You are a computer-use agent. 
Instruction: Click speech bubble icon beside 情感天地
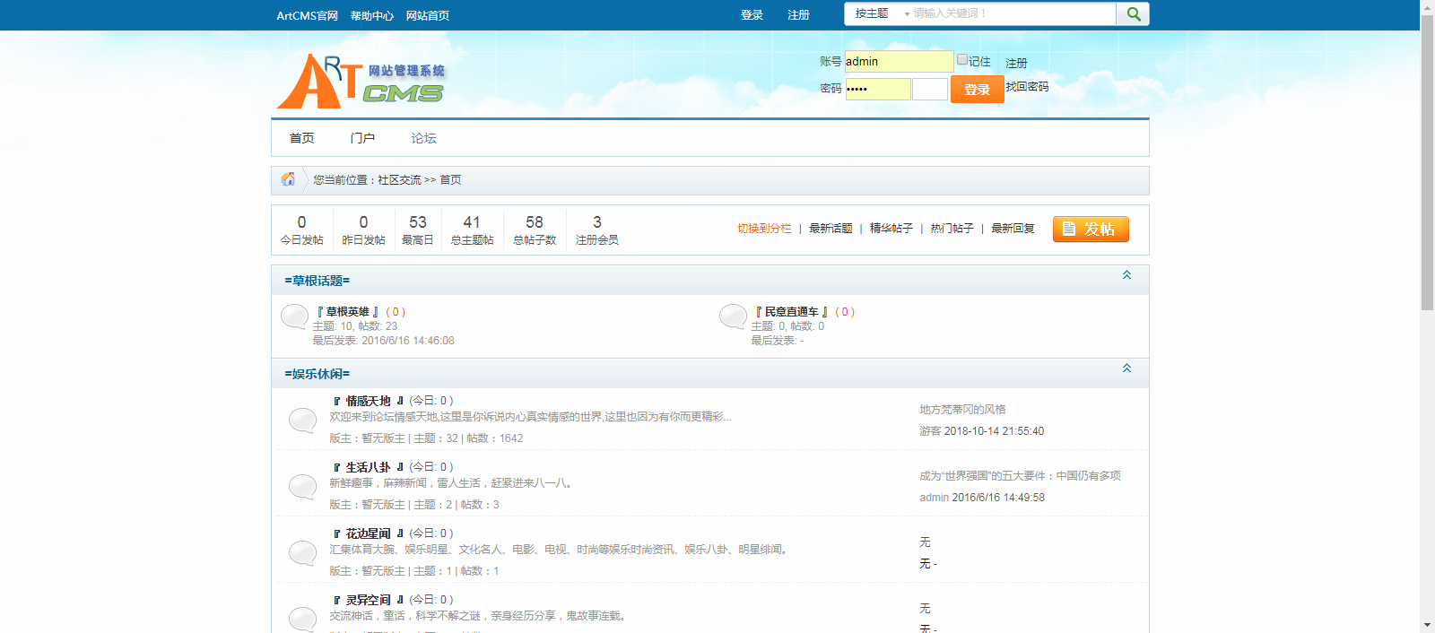[302, 421]
